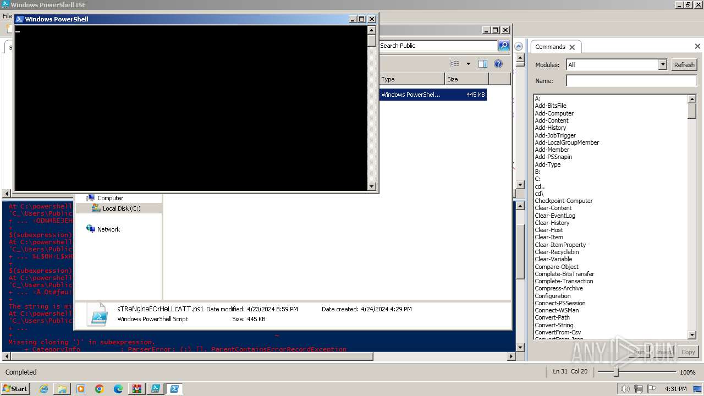Screen dimensions: 704x396
Task: Switch to active Windows PowerShell taskbar button
Action: click(174, 389)
